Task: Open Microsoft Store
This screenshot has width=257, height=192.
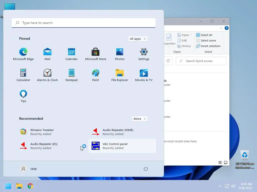Action: tap(96, 54)
